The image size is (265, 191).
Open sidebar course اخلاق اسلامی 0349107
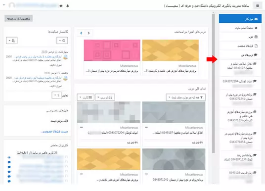(240, 68)
